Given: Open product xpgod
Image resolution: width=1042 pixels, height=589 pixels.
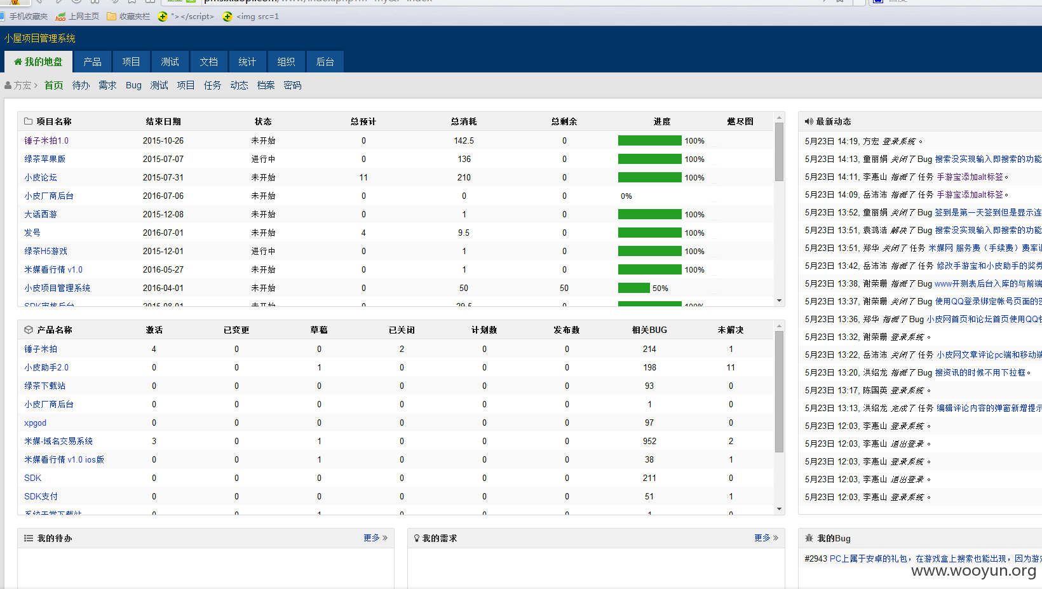Looking at the screenshot, I should coord(35,423).
